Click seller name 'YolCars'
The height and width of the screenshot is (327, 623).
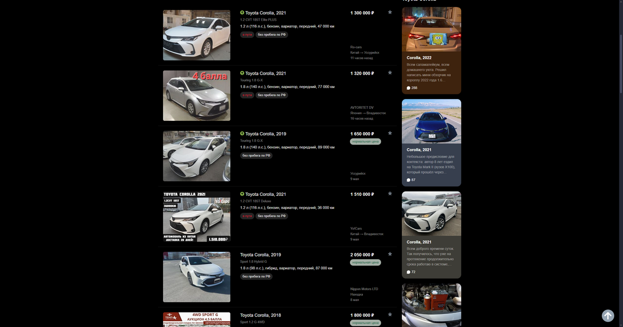click(356, 229)
